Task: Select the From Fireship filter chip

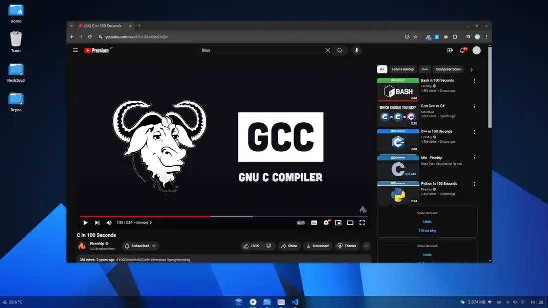Action: click(x=402, y=69)
